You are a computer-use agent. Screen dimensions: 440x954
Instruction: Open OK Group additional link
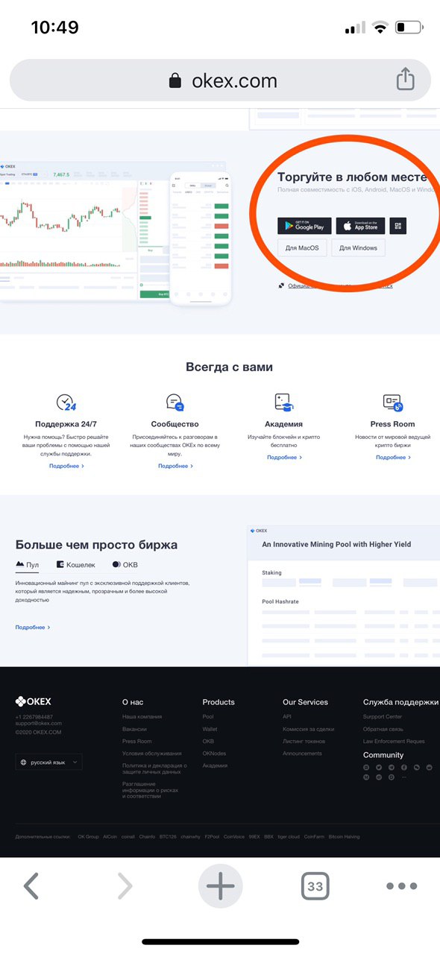[x=88, y=837]
